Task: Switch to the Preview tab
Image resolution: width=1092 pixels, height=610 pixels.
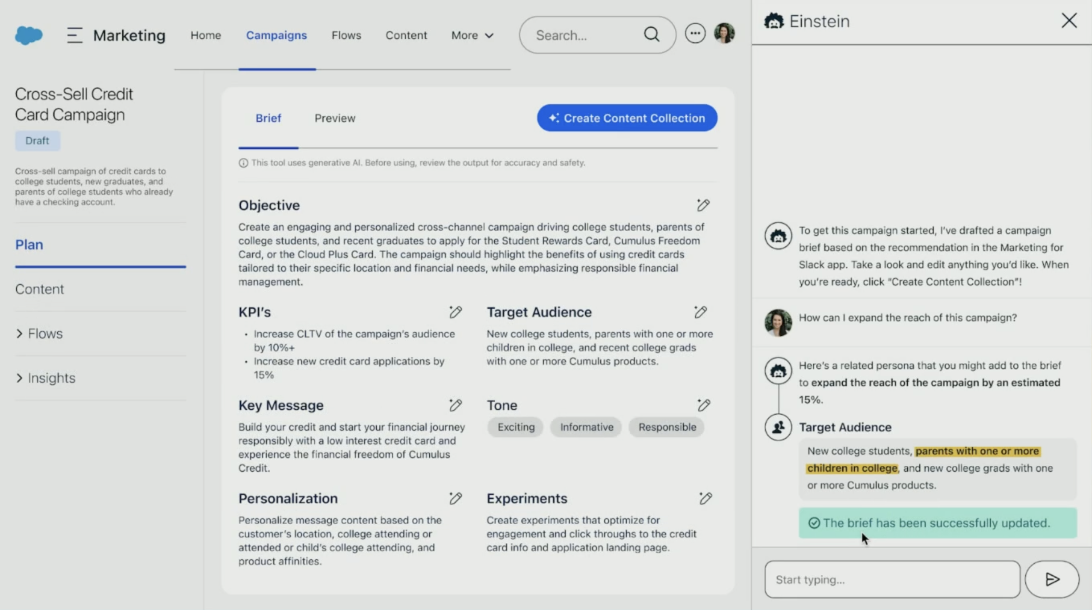Action: pos(335,118)
